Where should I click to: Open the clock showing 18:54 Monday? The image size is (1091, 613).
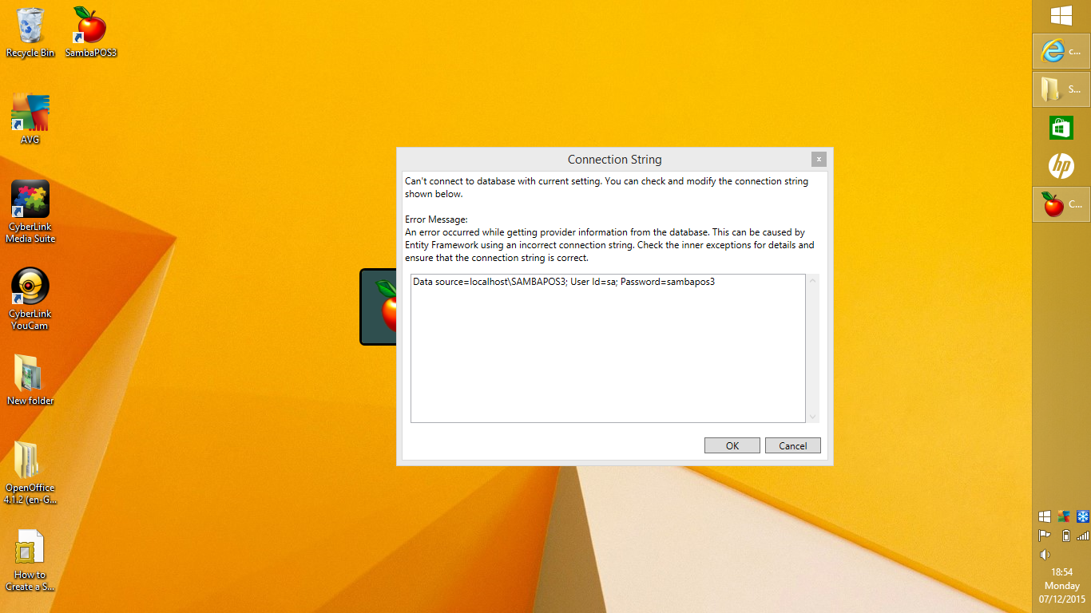1062,585
